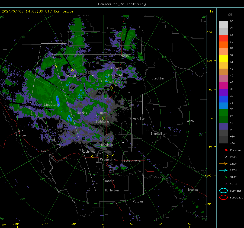Image resolution: width=244 pixels, height=228 pixels.
Task: Click the Didsbury city label
Action: tap(102, 121)
